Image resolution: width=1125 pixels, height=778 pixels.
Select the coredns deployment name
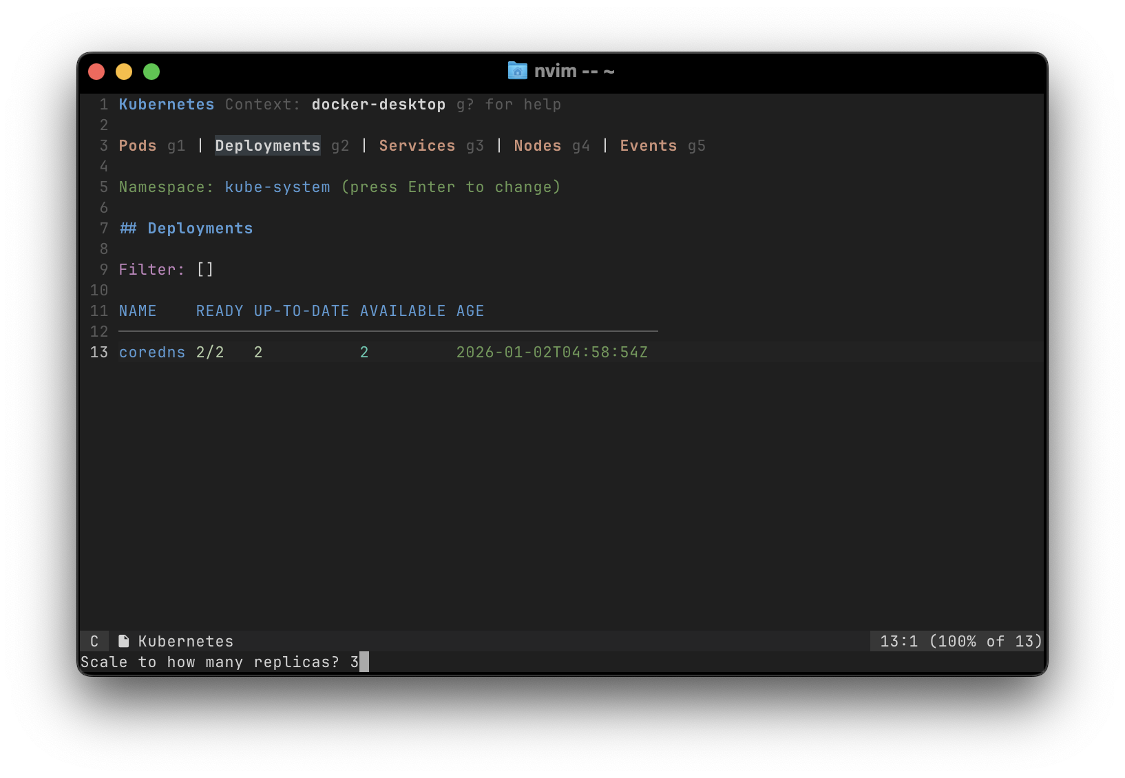pos(152,353)
